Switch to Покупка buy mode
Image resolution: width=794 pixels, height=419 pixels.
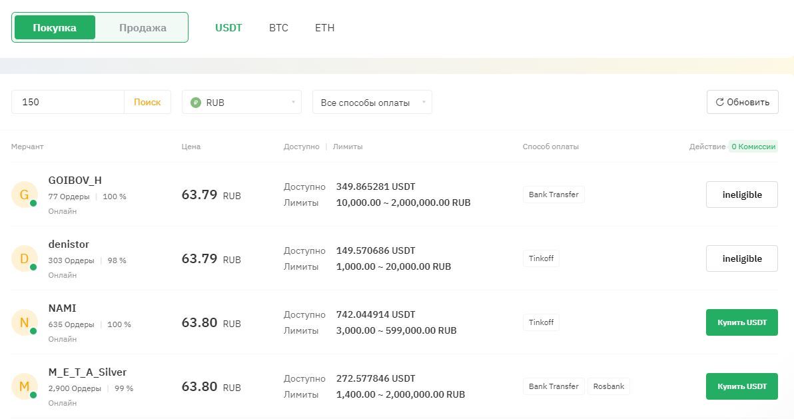point(55,27)
